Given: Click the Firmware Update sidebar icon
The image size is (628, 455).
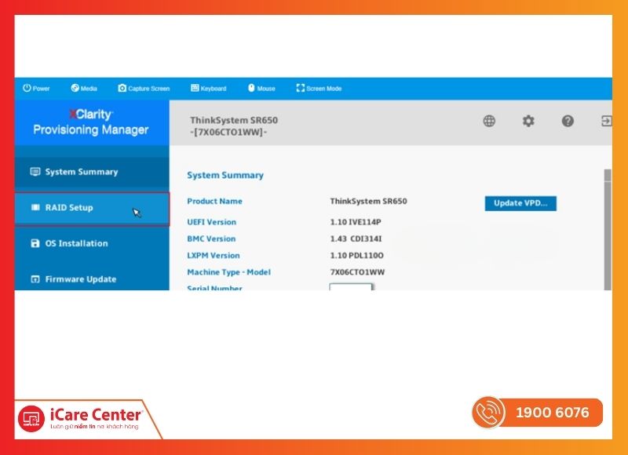Looking at the screenshot, I should pyautogui.click(x=35, y=279).
